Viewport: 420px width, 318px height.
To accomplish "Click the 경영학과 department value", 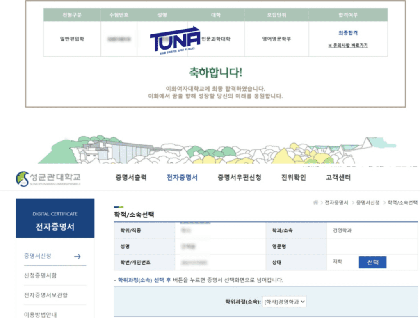I will pos(342,230).
